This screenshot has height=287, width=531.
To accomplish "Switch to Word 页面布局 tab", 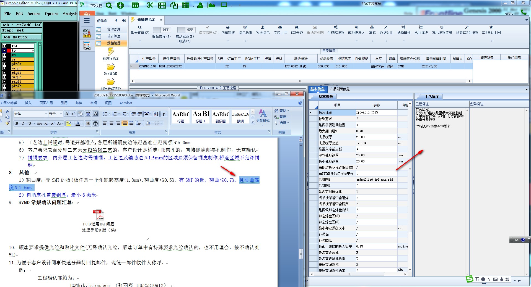I will tap(46, 103).
